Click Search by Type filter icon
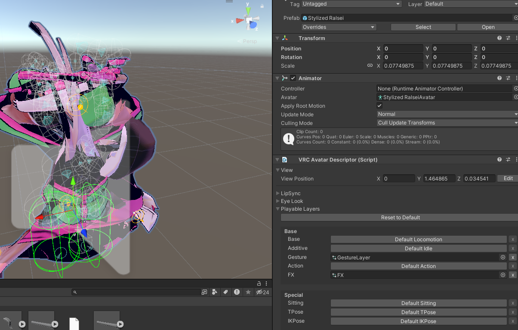This screenshot has height=330, width=518. pos(215,292)
